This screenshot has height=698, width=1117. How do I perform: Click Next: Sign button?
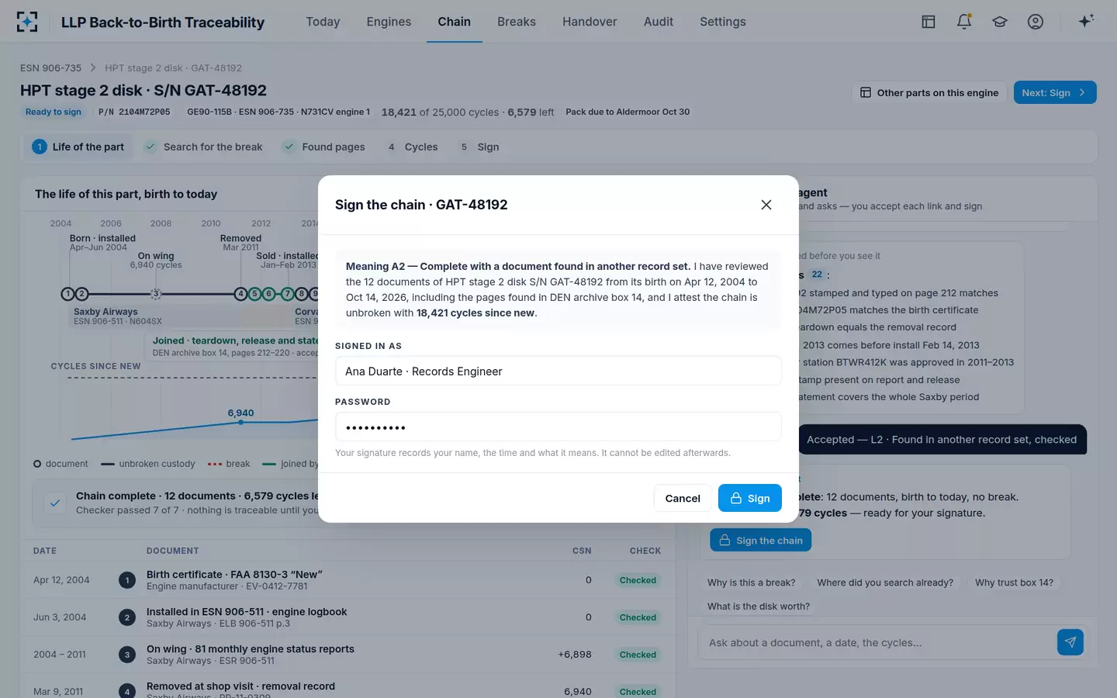(1055, 92)
